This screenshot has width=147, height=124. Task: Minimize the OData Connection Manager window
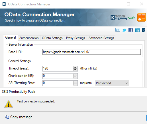click(116, 4)
